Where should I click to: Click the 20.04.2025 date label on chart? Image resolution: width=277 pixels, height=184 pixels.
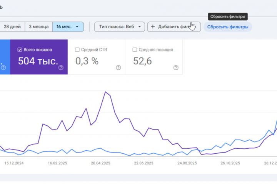pyautogui.click(x=101, y=163)
